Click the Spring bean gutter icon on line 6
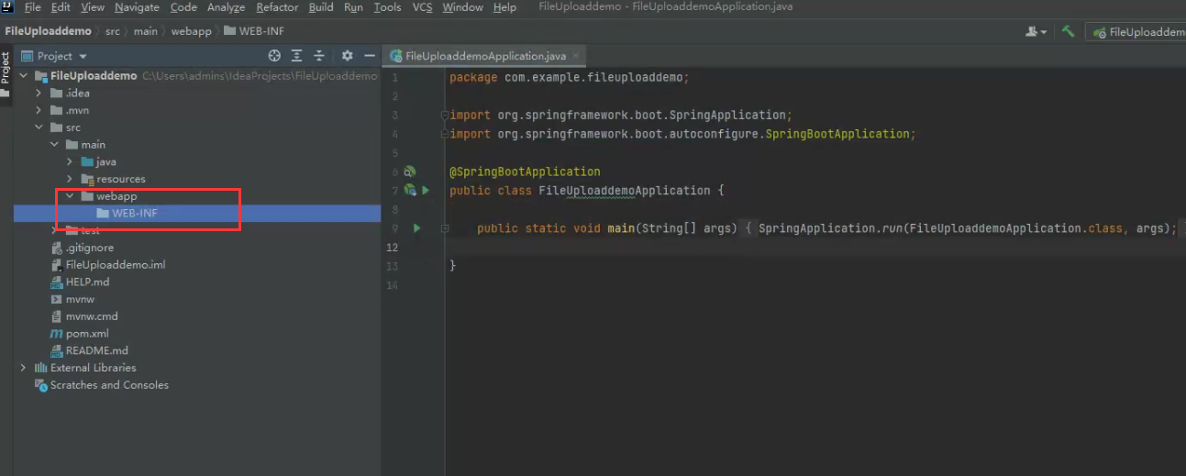This screenshot has width=1186, height=476. [x=410, y=172]
